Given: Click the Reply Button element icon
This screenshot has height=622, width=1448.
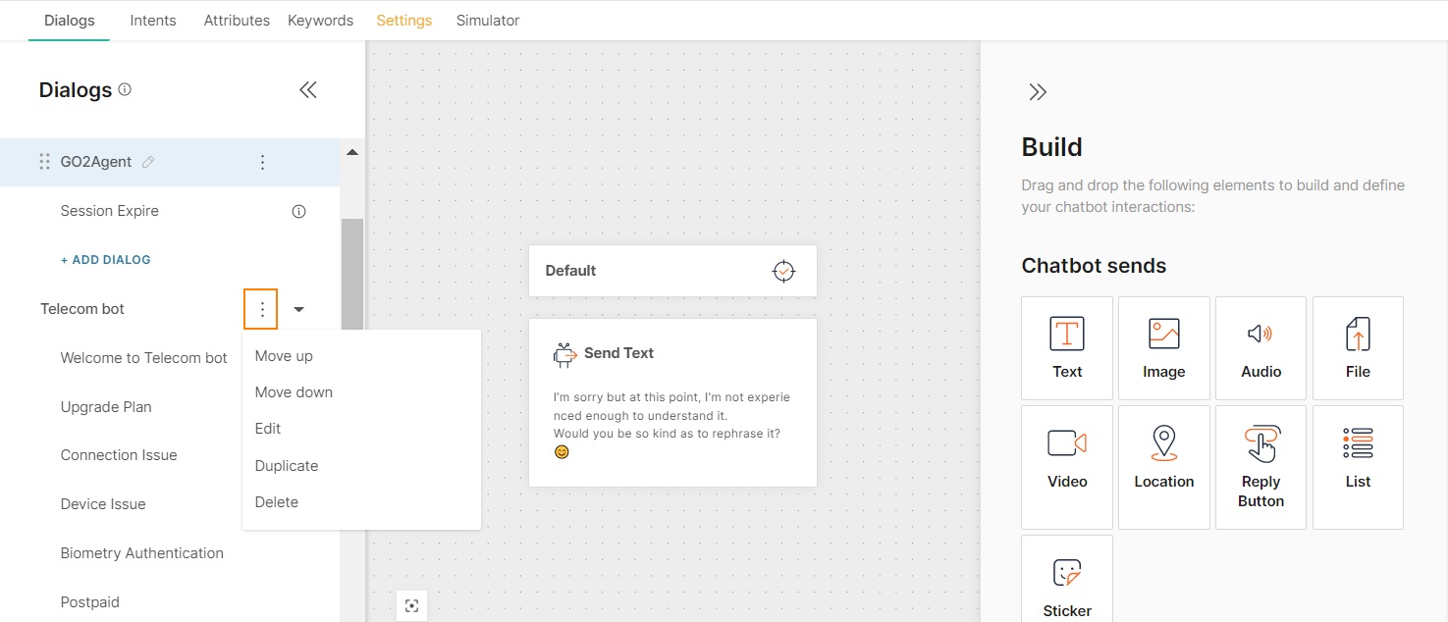Looking at the screenshot, I should [1260, 443].
